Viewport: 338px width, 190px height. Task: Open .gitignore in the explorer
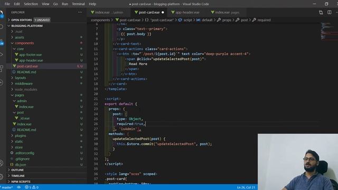(x=22, y=159)
